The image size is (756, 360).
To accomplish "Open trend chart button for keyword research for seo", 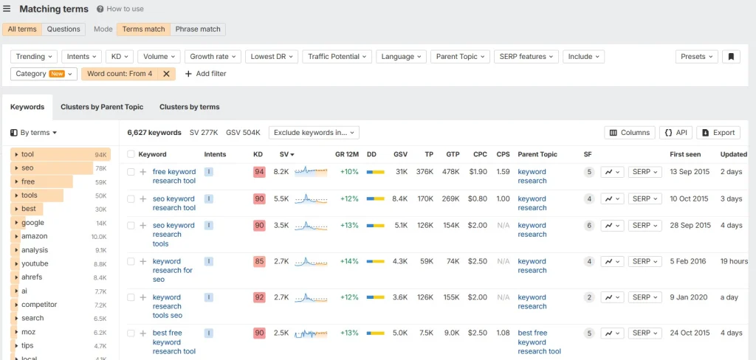I will (x=612, y=261).
